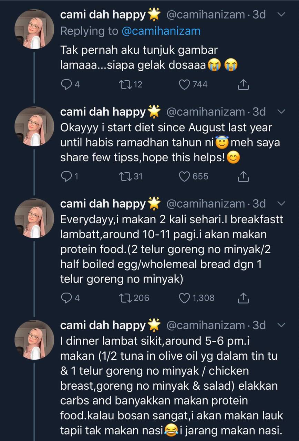Viewport: 299px width, 441px height.
Task: Share the 'share few tipss' tweet
Action: 244,176
